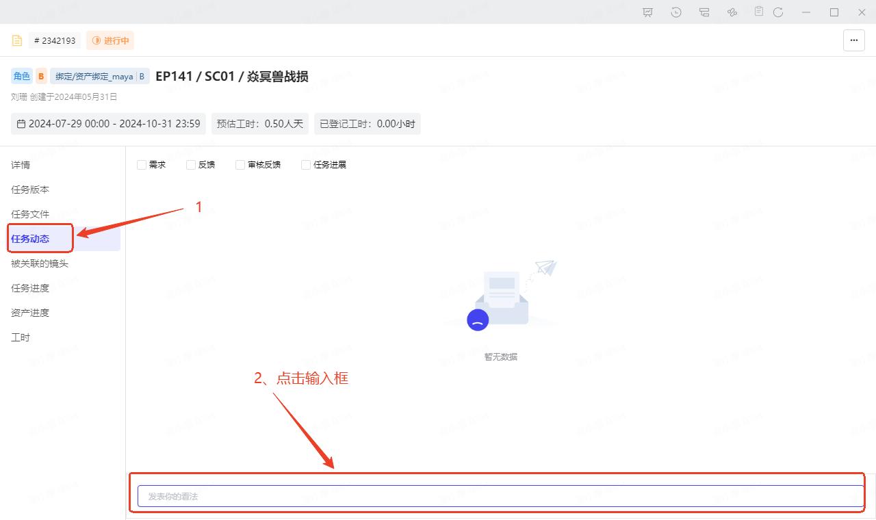Screen dimensions: 876x520
Task: Click the refresh icon in title bar
Action: (778, 12)
